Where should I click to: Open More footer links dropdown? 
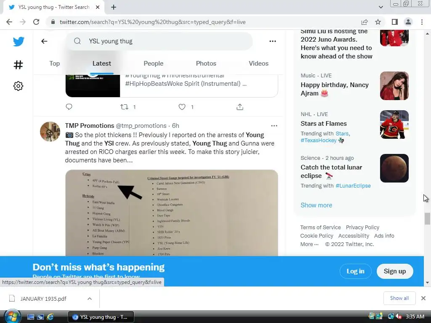click(x=309, y=244)
